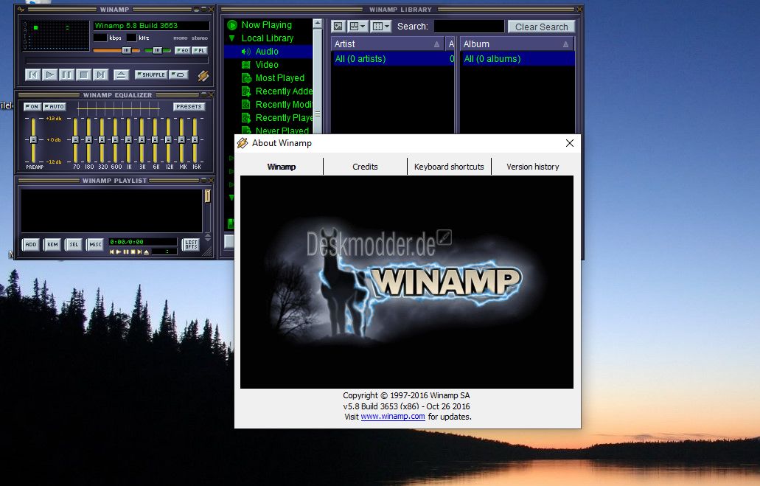
Task: Collapse the Local Library tree node
Action: (231, 38)
